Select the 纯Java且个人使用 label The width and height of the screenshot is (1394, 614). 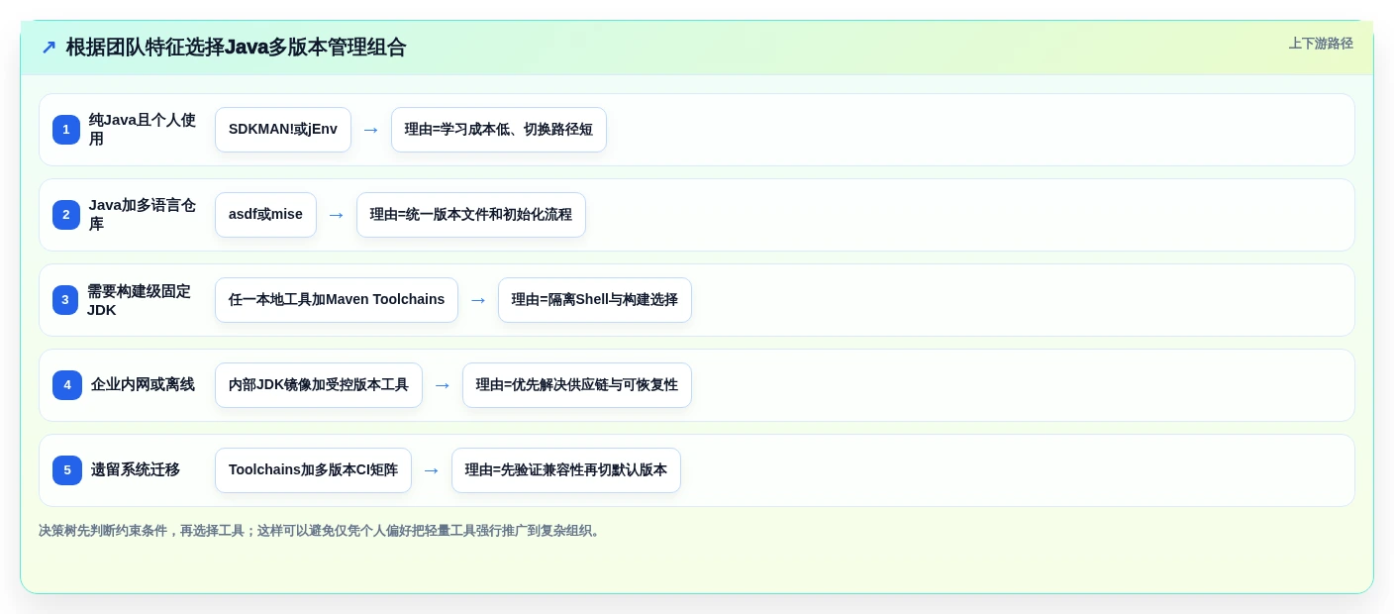145,130
